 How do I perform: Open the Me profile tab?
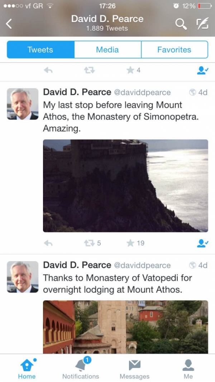click(x=188, y=368)
